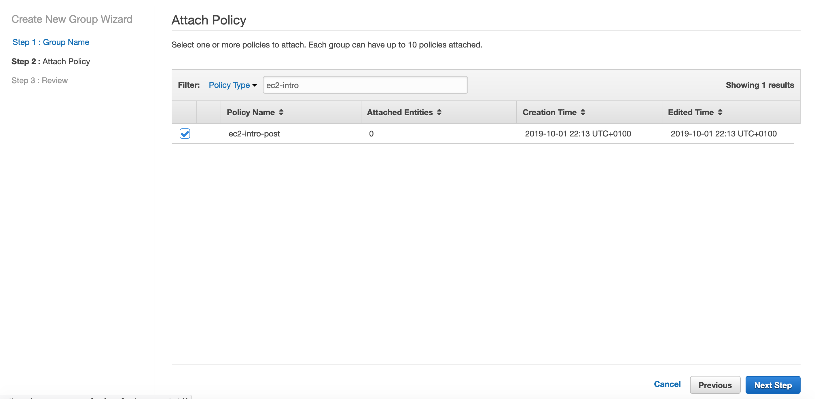
Task: Click the Policy Type filter dropdown icon
Action: tap(255, 85)
